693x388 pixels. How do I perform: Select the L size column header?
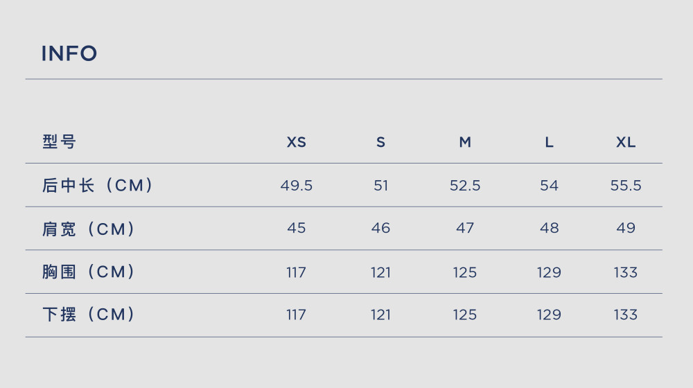[549, 142]
